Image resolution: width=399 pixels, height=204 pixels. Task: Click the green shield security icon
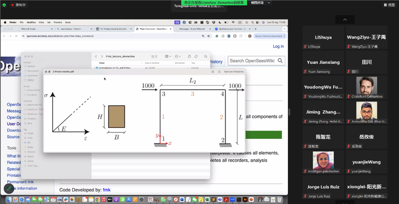pos(4,5)
